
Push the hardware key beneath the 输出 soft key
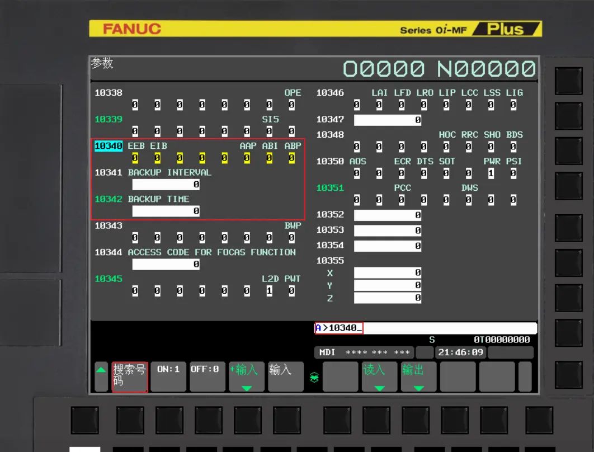415,420
